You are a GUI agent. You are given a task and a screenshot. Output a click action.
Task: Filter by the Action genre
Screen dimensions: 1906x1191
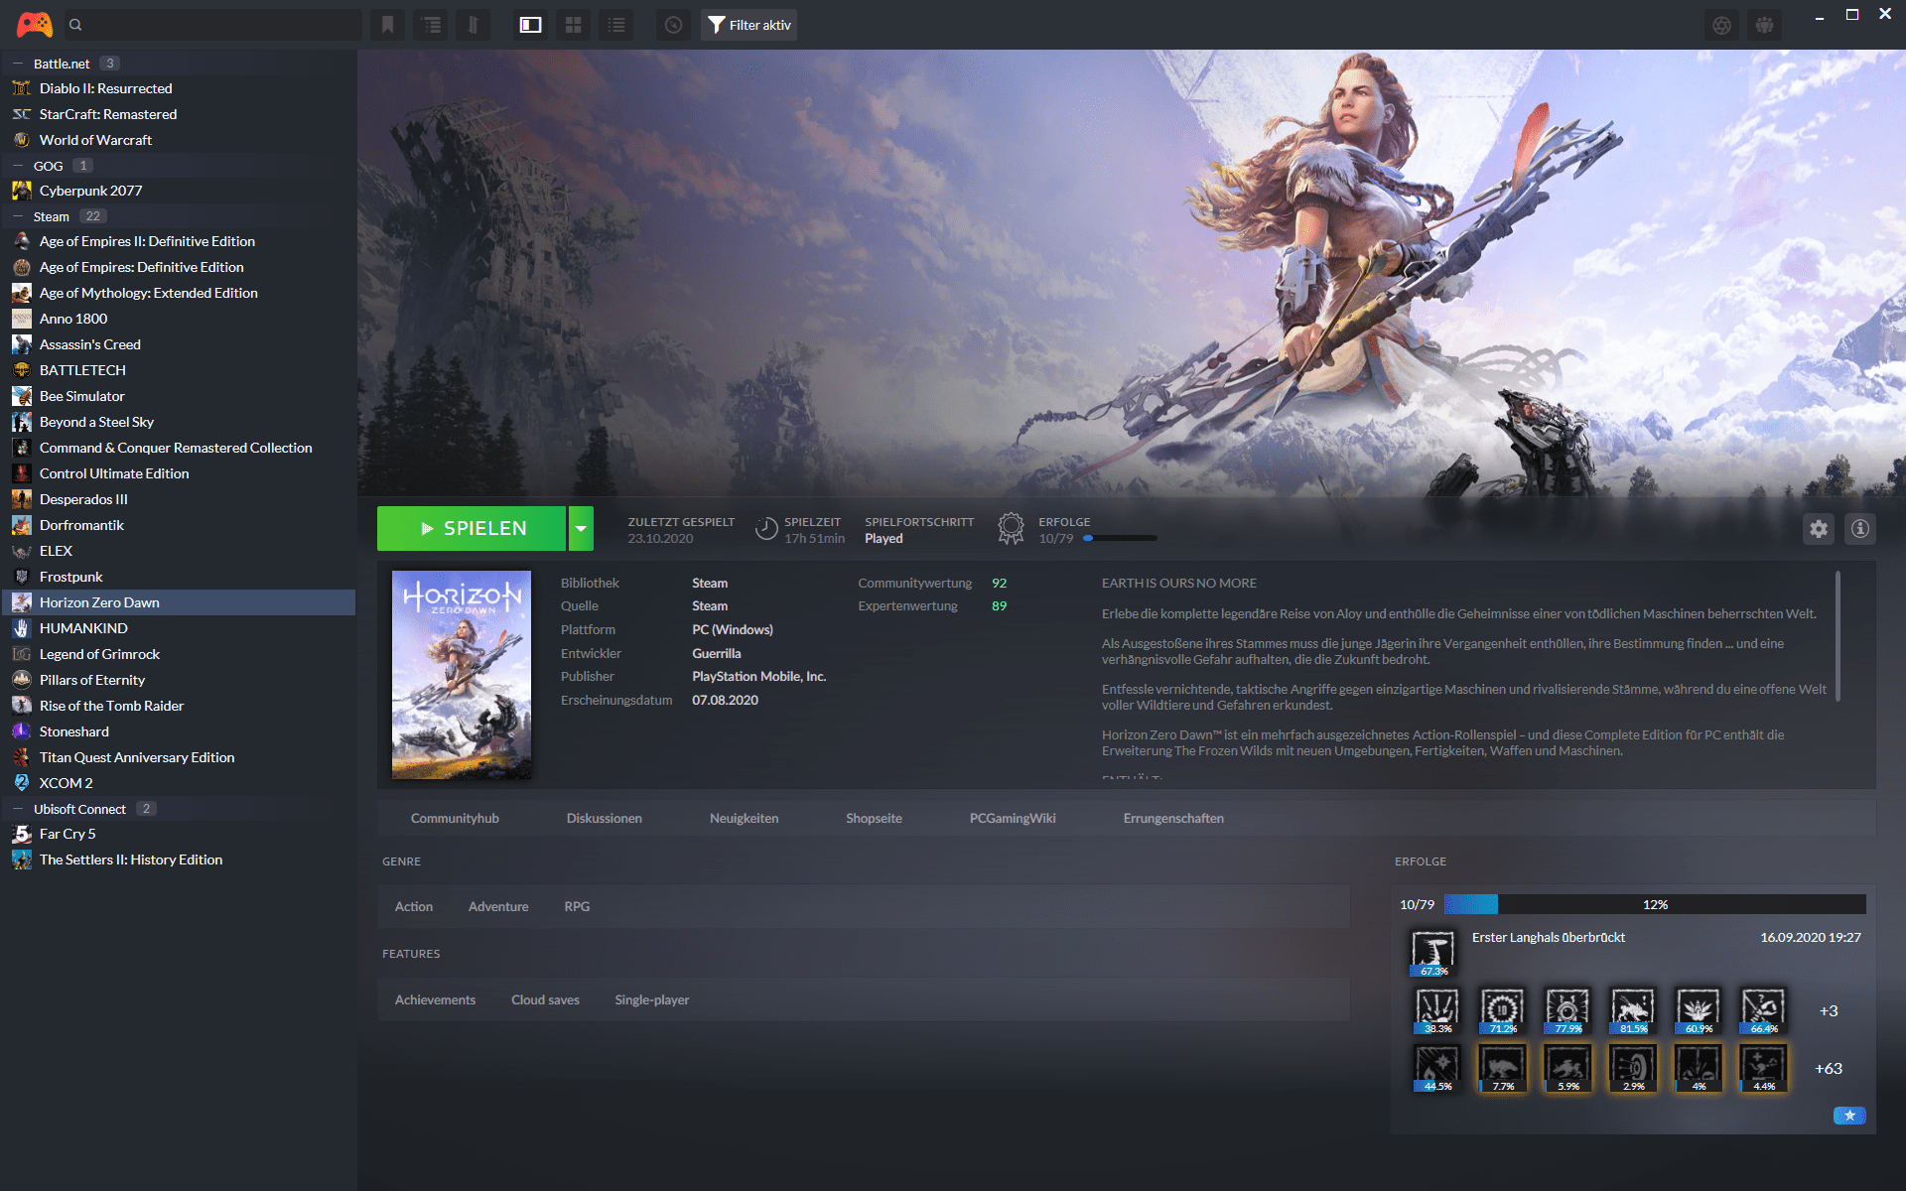pos(413,906)
